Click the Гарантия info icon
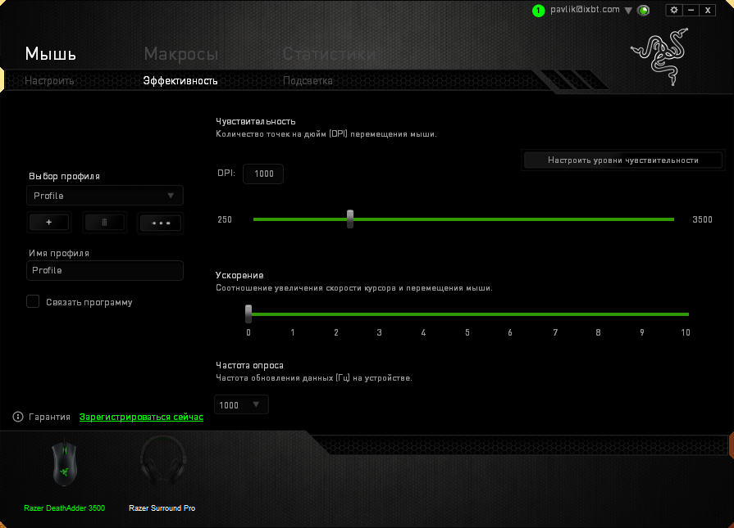734x528 pixels. click(x=18, y=417)
